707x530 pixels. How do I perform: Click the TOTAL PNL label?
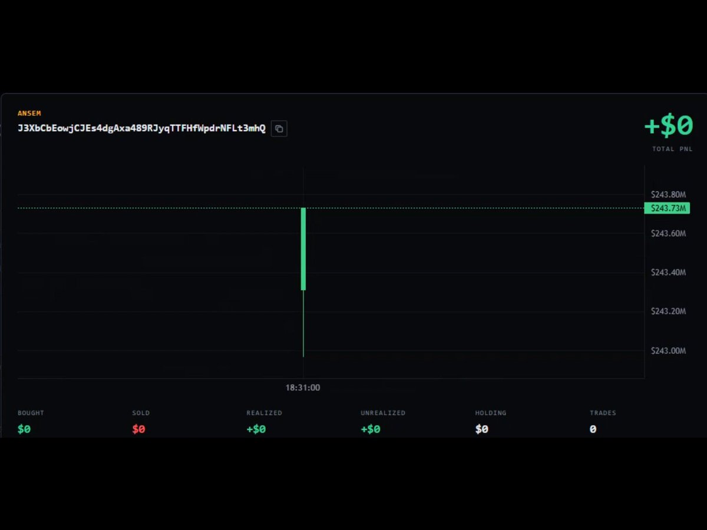pos(672,149)
